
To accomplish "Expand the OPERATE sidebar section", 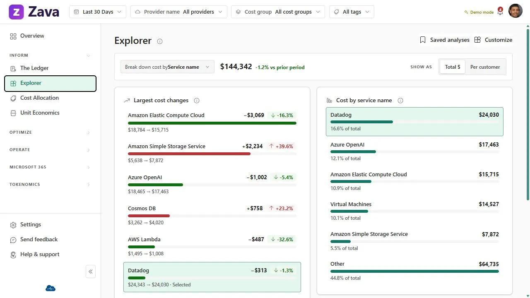I will pos(50,150).
